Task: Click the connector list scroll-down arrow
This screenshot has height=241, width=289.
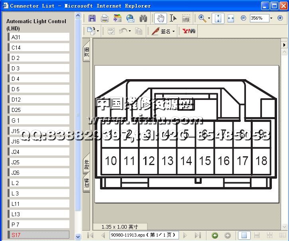Action: tap(78, 236)
